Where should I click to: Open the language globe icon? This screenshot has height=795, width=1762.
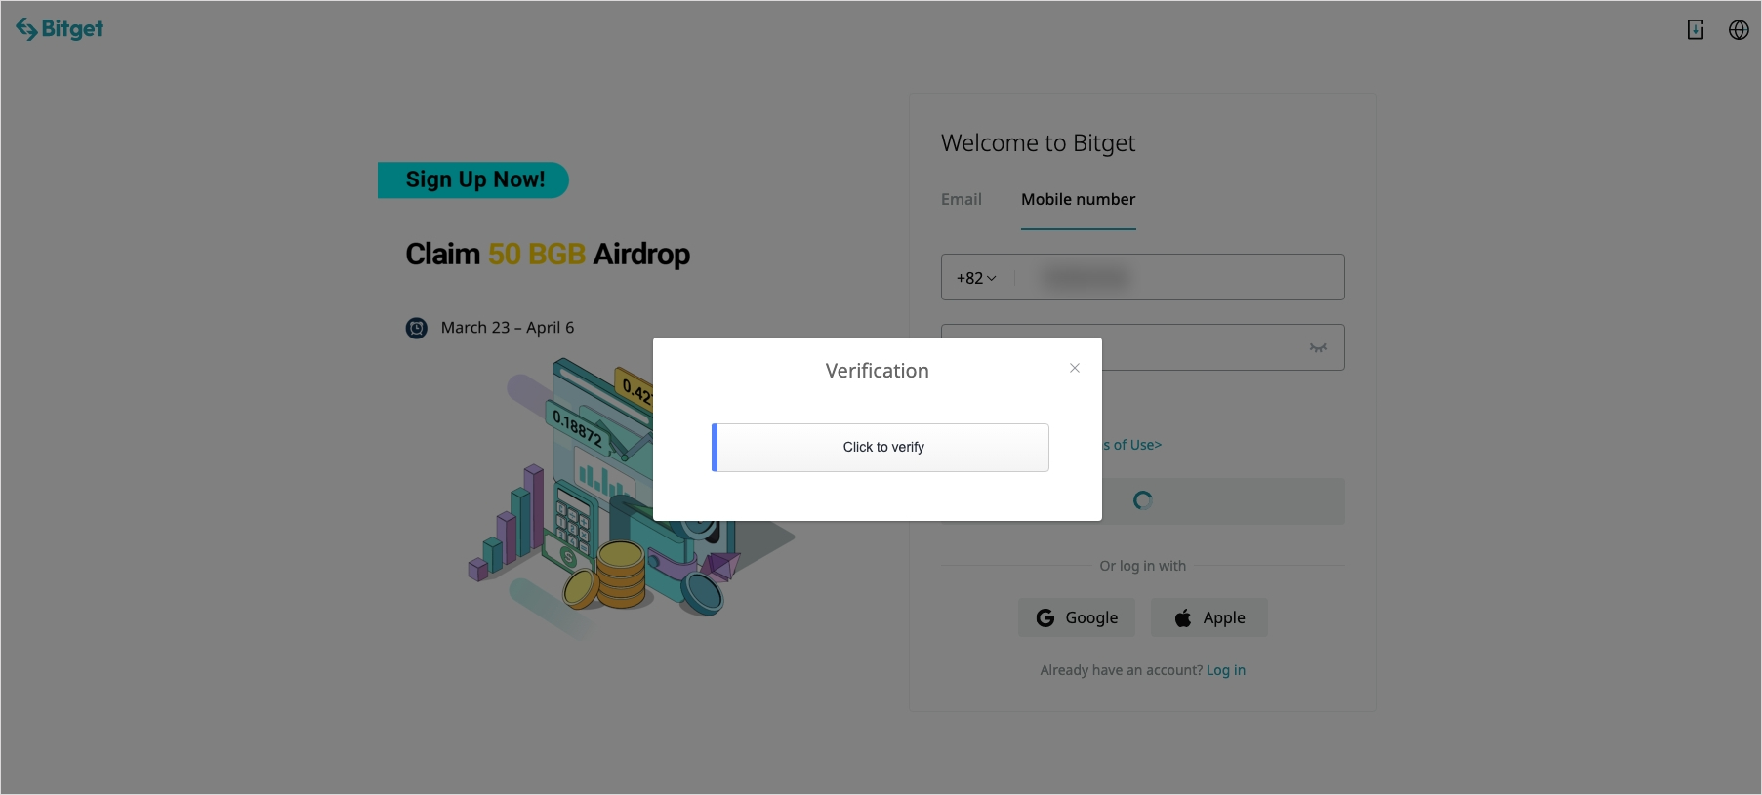[1739, 30]
